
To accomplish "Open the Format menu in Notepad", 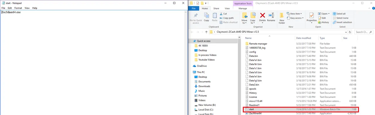I will pos(18,8).
